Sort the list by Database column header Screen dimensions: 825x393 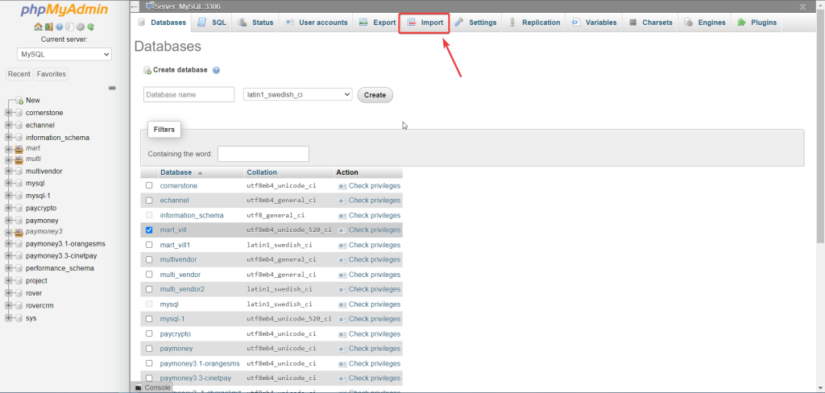click(x=176, y=172)
